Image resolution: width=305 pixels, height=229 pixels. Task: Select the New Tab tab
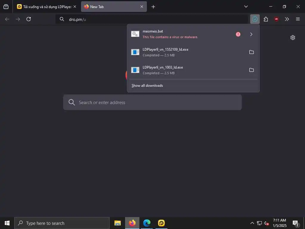pyautogui.click(x=114, y=7)
